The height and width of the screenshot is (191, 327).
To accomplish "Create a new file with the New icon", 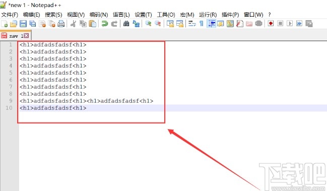I will [4, 24].
